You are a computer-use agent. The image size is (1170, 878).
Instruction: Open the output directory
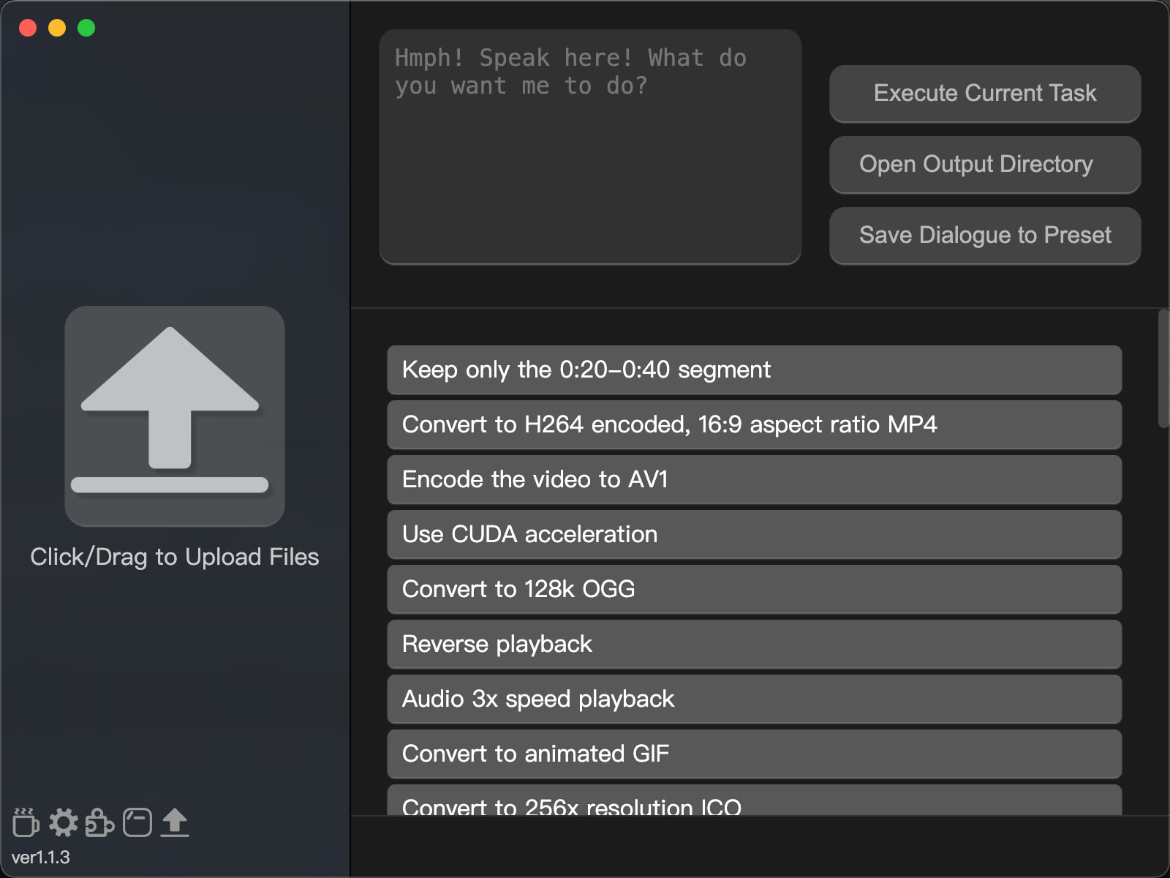click(x=984, y=165)
